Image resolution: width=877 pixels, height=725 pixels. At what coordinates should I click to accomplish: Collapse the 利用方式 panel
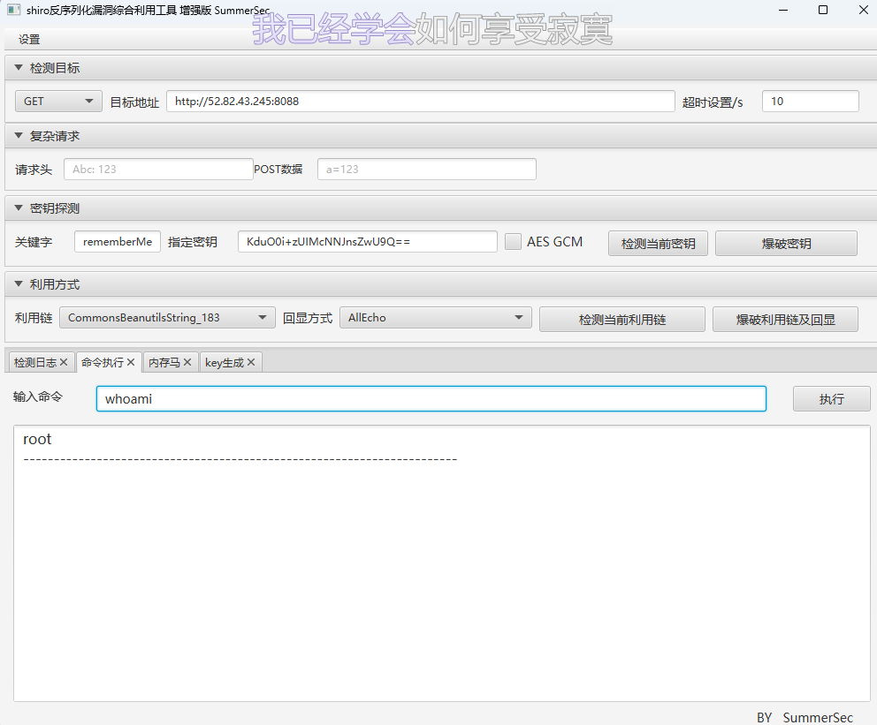click(19, 284)
